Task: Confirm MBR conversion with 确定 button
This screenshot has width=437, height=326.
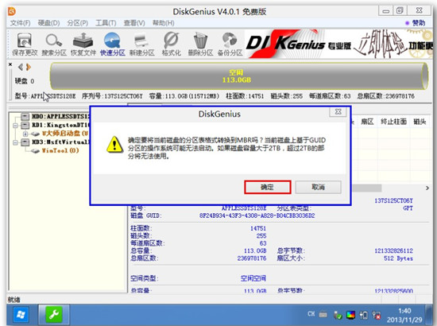Action: (268, 187)
